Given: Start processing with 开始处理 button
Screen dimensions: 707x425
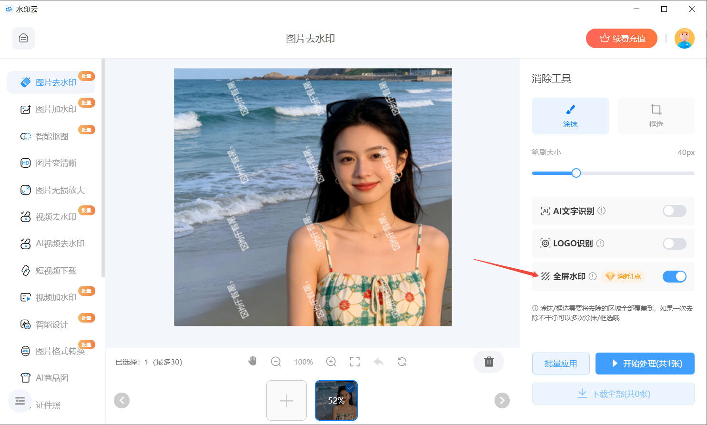Looking at the screenshot, I should pos(645,363).
